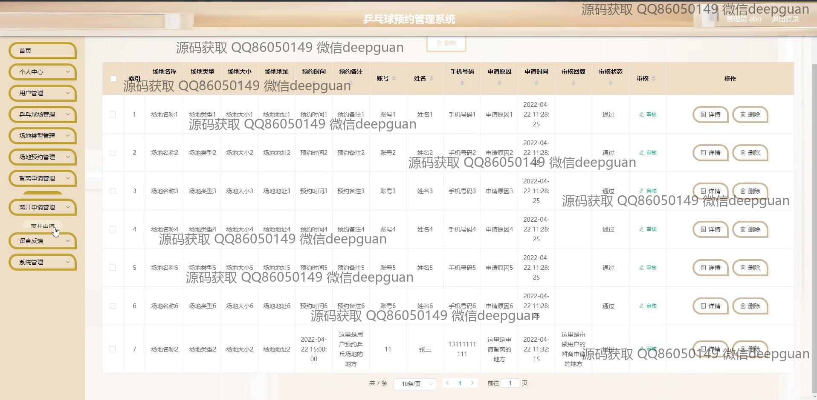The width and height of the screenshot is (817, 400).
Task: Expand the 系统管理 sidebar menu
Action: [43, 262]
